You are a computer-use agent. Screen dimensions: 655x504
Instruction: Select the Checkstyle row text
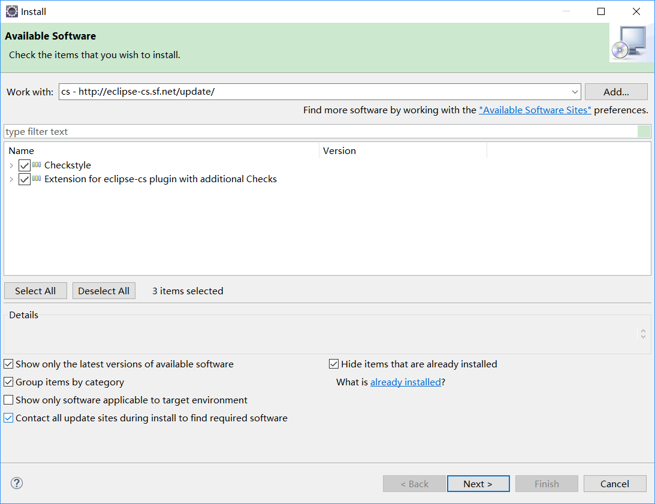67,165
